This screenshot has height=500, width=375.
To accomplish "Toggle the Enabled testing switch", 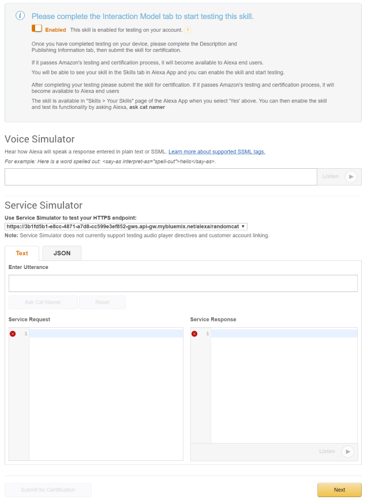I will [37, 28].
